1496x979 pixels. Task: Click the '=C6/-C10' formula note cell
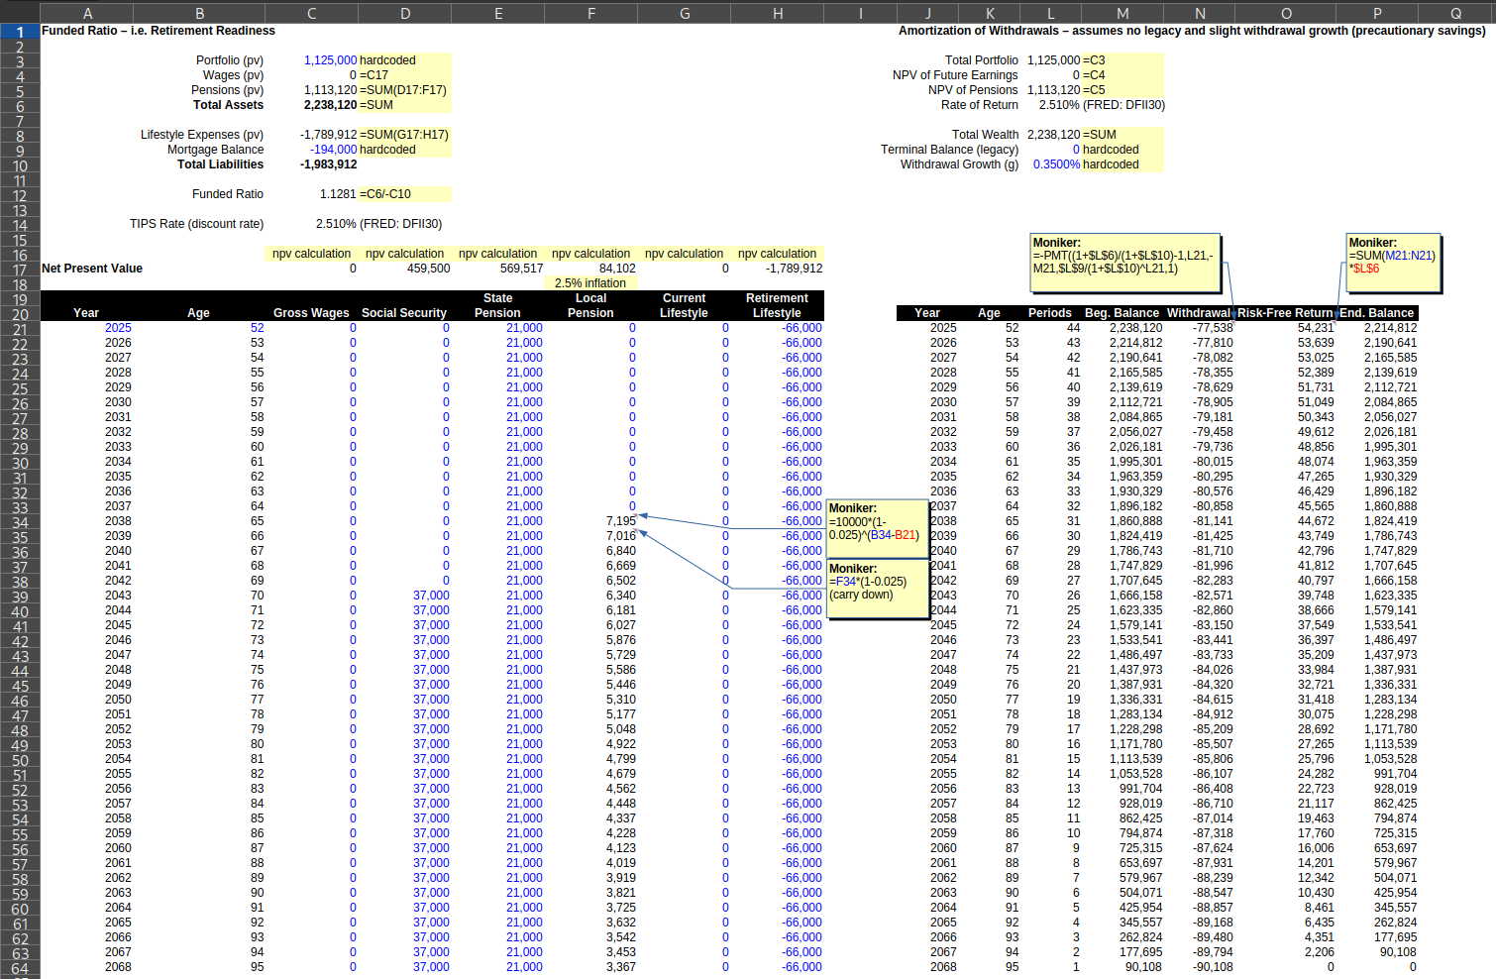pos(385,194)
